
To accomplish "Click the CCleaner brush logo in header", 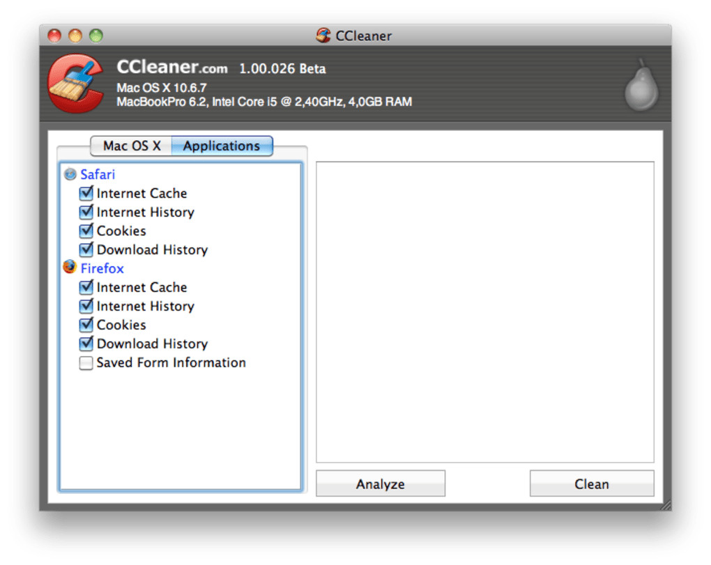I will click(x=76, y=84).
